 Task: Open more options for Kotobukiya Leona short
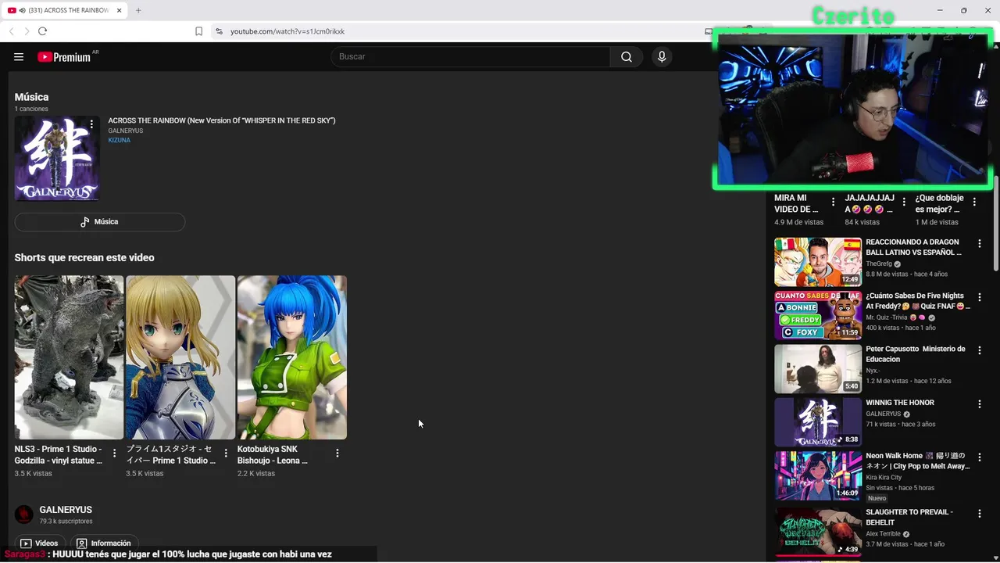[x=337, y=454]
